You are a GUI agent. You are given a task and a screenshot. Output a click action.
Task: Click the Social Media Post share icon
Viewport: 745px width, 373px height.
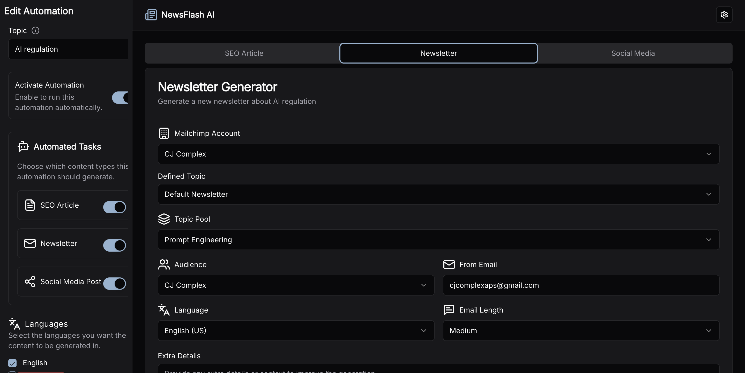point(30,282)
